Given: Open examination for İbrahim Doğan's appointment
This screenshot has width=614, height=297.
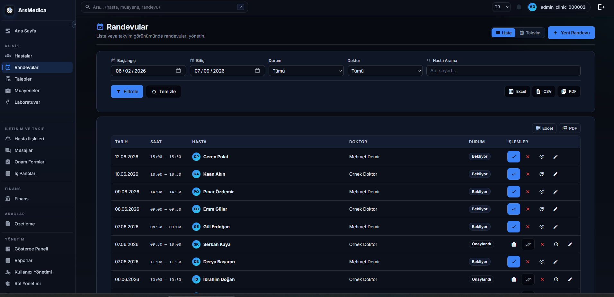Looking at the screenshot, I should 514,279.
